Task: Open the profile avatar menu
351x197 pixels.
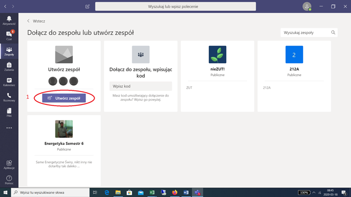Action: tap(307, 6)
